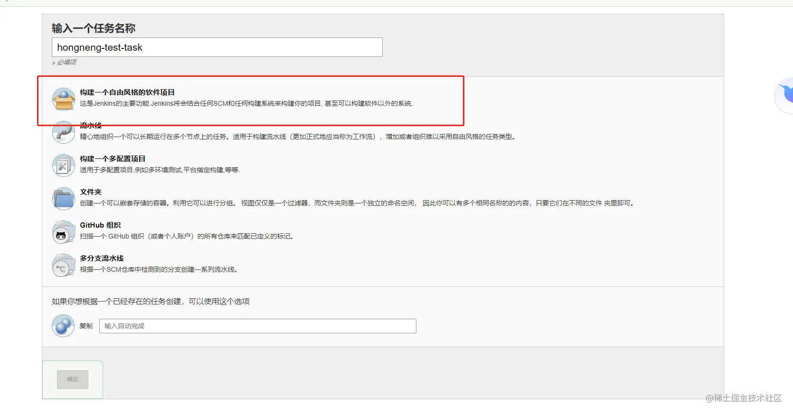Click the freestyle project description text
The height and width of the screenshot is (414, 793).
[x=246, y=103]
